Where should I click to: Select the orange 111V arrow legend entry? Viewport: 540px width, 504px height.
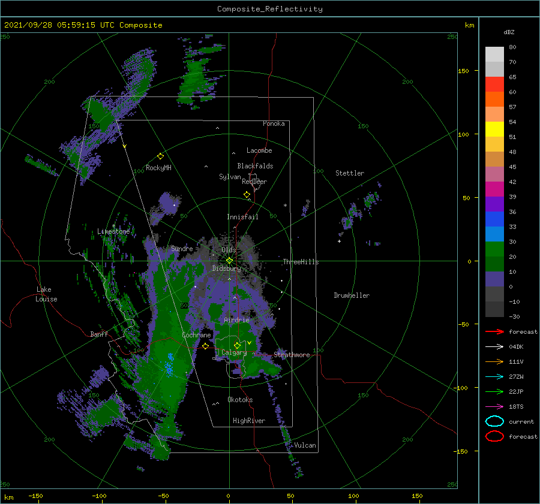494,361
